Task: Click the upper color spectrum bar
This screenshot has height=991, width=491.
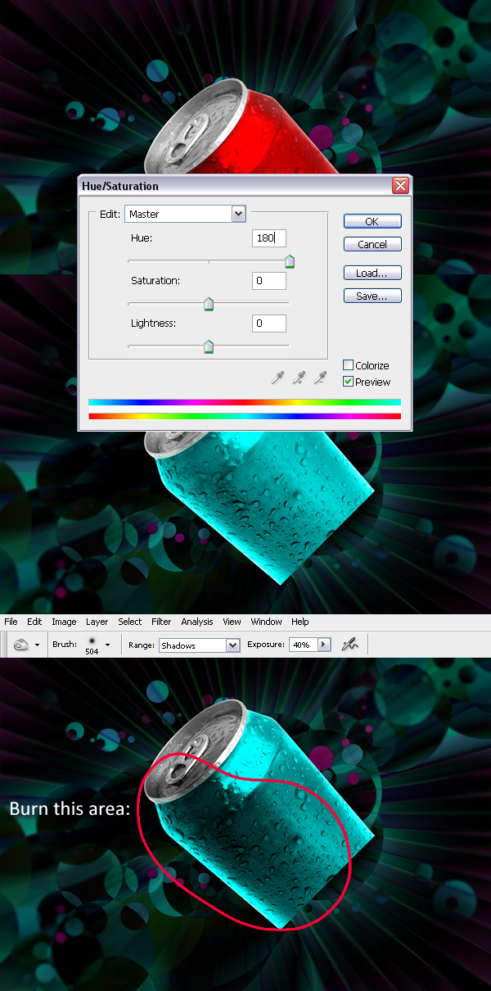Action: (x=245, y=402)
